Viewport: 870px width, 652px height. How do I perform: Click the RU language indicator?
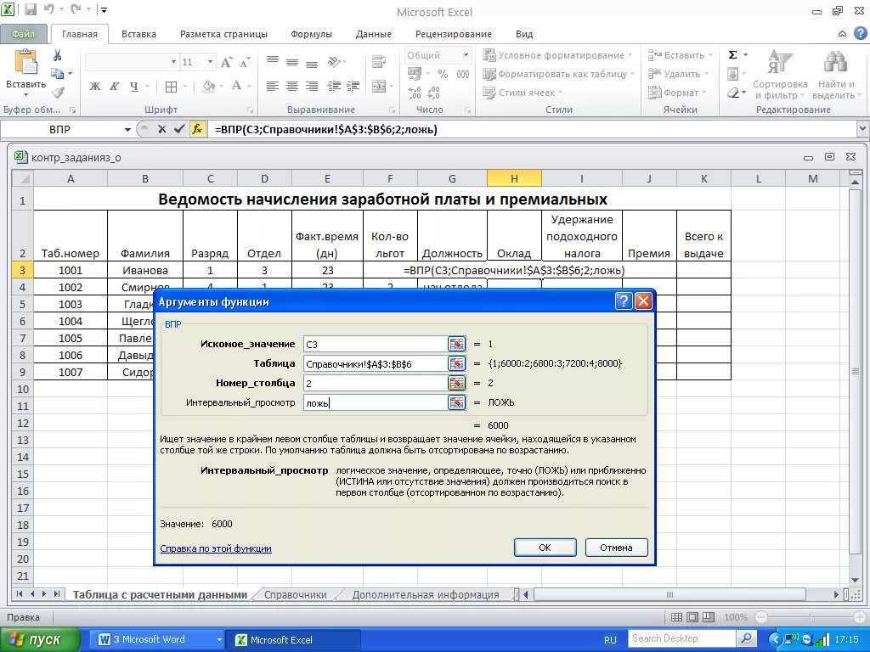(x=610, y=640)
